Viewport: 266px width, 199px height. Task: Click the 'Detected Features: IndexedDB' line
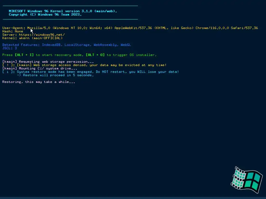[67, 45]
